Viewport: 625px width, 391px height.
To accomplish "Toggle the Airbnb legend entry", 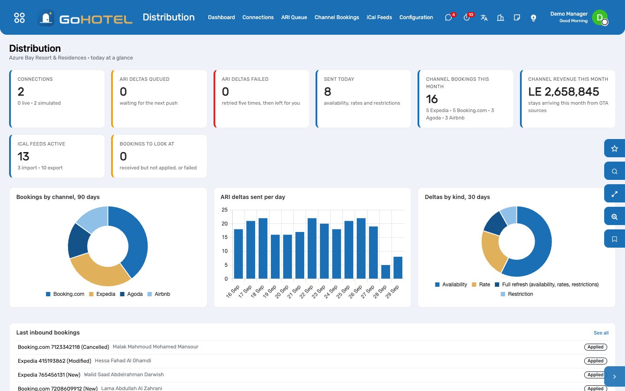I will coord(159,294).
